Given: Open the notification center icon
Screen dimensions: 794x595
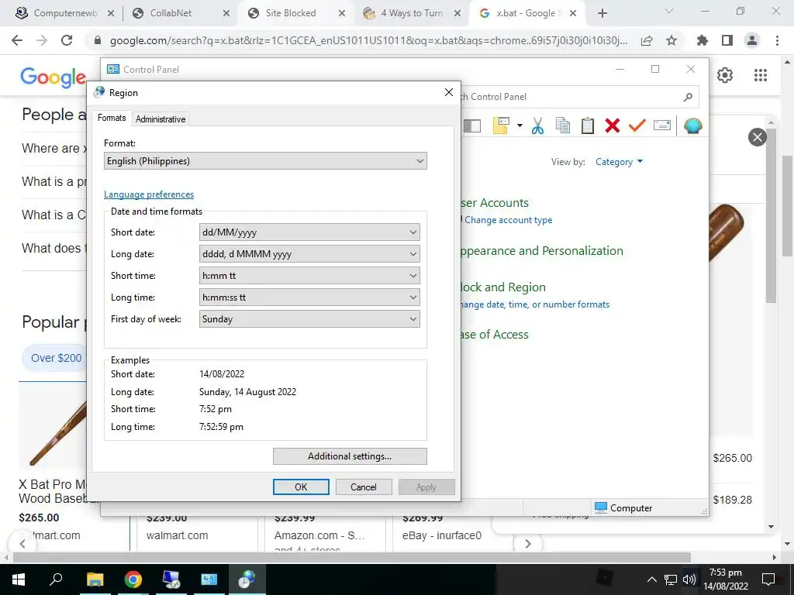Looking at the screenshot, I should coord(768,580).
